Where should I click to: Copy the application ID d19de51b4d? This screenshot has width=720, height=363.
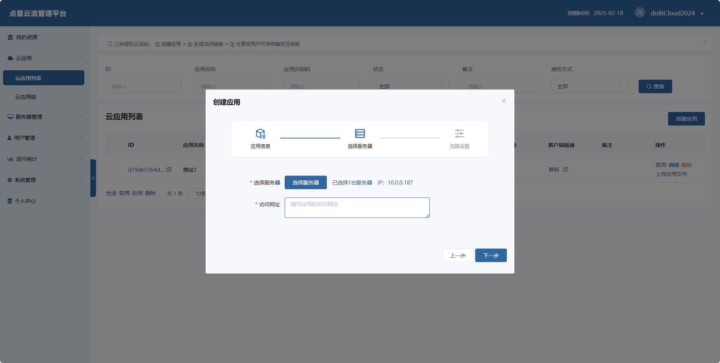tap(169, 169)
